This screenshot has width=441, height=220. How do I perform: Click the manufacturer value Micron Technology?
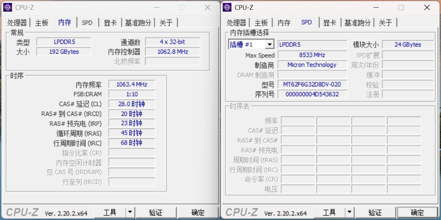click(x=312, y=65)
